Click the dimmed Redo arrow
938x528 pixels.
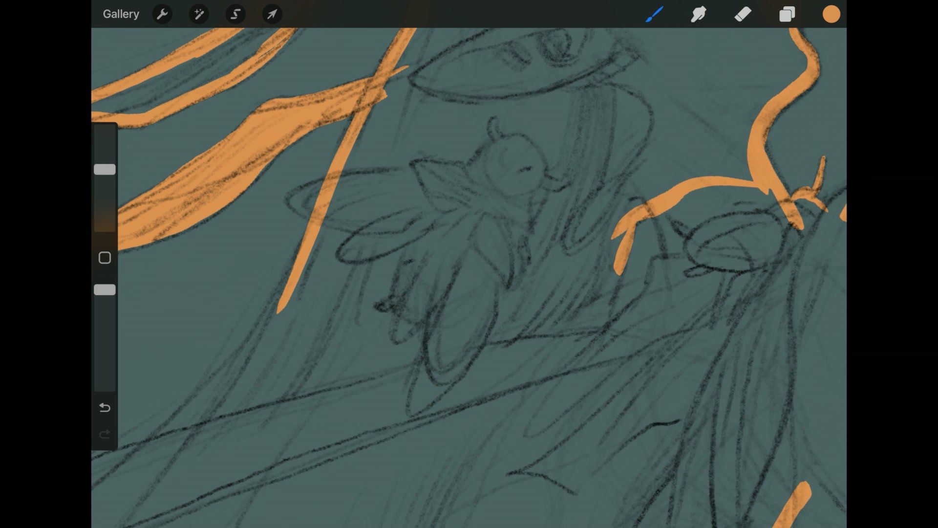(105, 434)
